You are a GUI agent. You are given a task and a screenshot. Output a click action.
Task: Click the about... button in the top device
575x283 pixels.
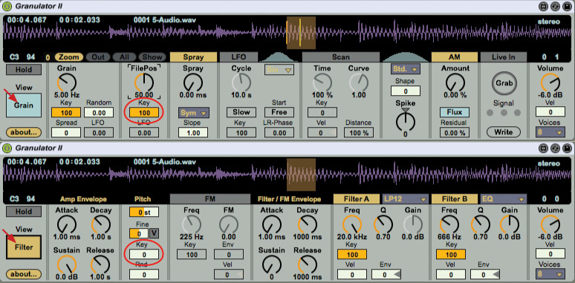(24, 132)
